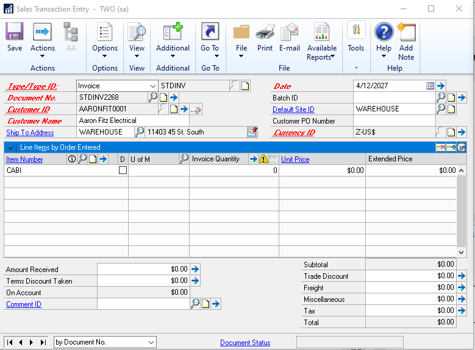Click the Batch ID input field
This screenshot has height=350, width=475.
pyautogui.click(x=394, y=97)
